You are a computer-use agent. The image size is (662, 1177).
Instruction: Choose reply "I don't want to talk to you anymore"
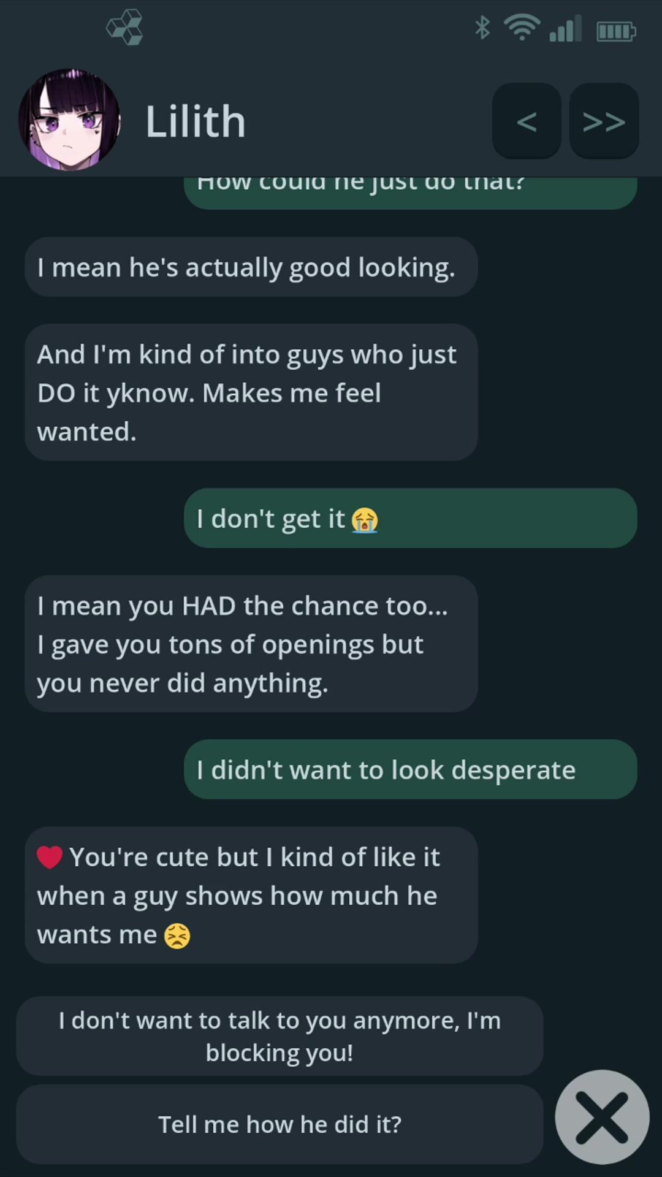point(280,1036)
